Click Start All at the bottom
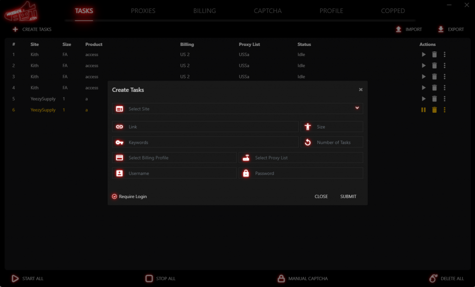 tap(27, 279)
